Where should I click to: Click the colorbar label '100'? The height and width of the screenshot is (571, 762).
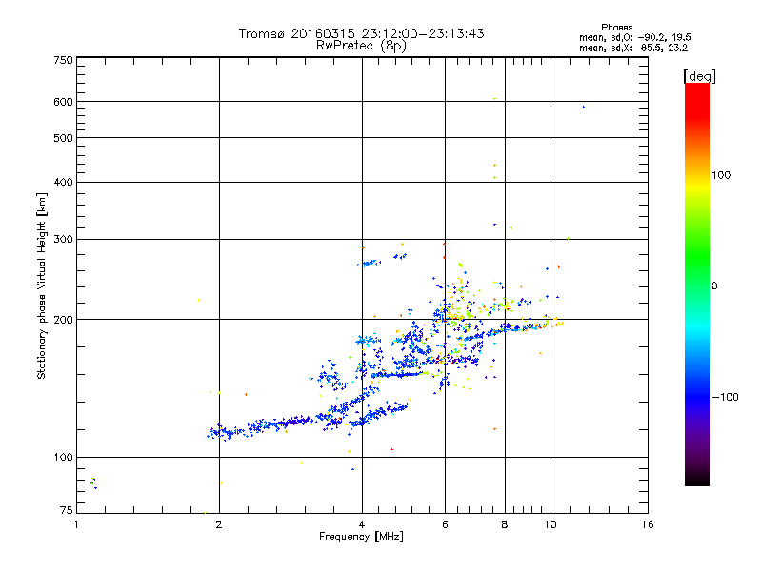721,175
